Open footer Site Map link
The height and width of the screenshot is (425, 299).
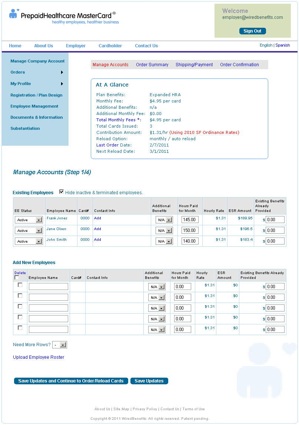122,409
